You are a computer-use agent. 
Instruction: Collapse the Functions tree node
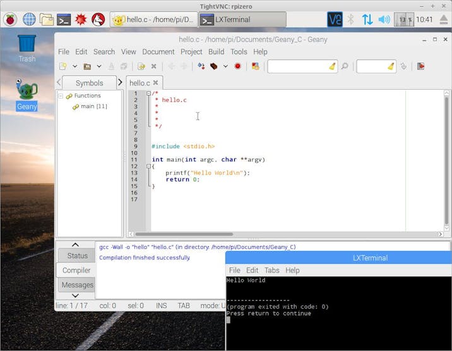tap(61, 96)
